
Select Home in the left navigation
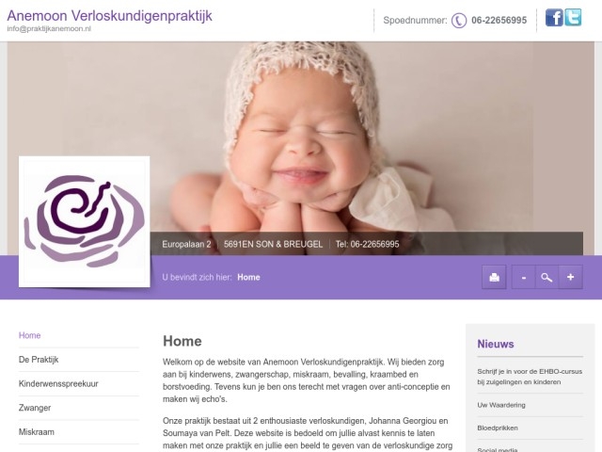pos(29,335)
